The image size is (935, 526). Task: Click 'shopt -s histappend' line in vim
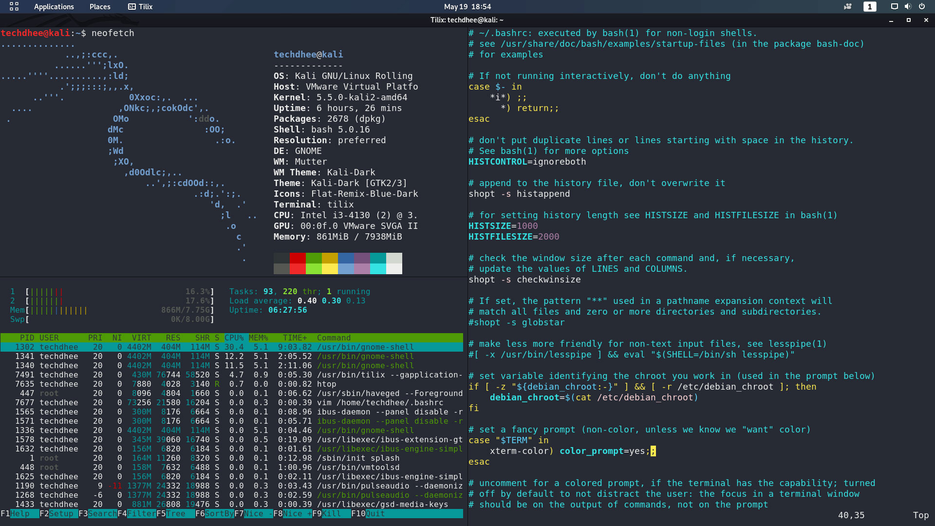pos(519,194)
